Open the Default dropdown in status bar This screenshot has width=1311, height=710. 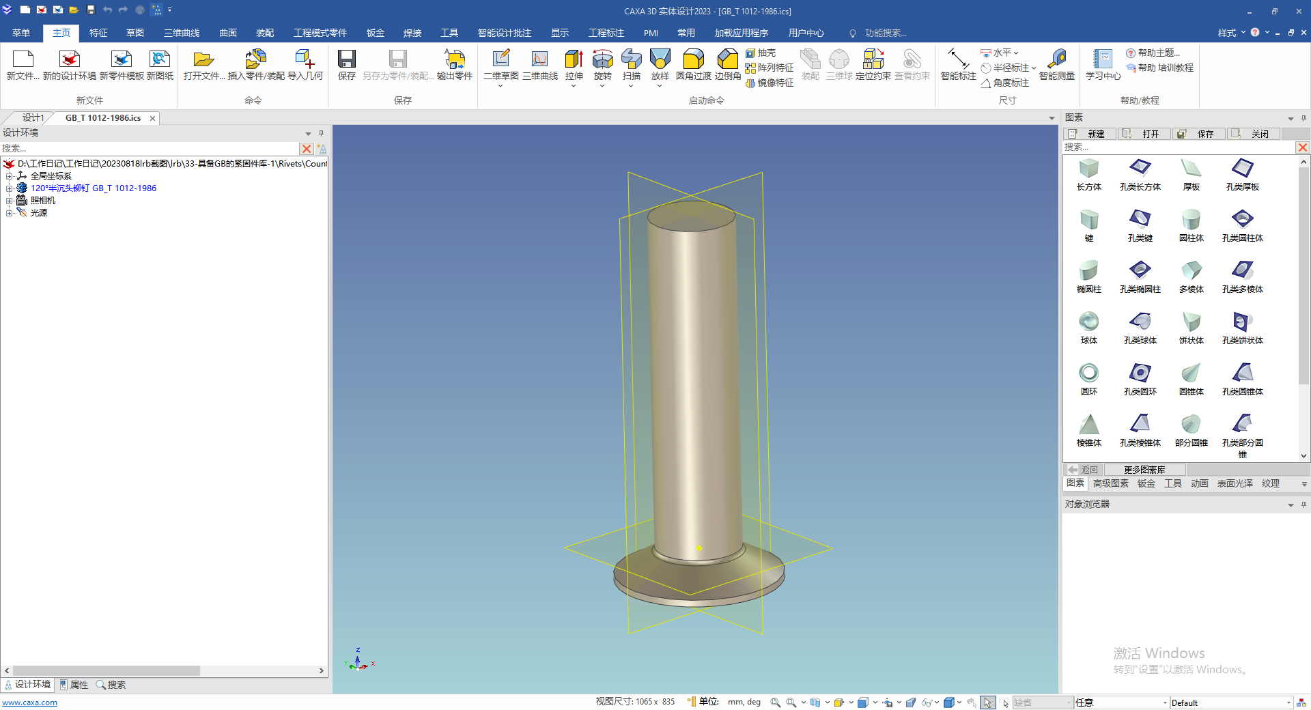[x=1288, y=702]
